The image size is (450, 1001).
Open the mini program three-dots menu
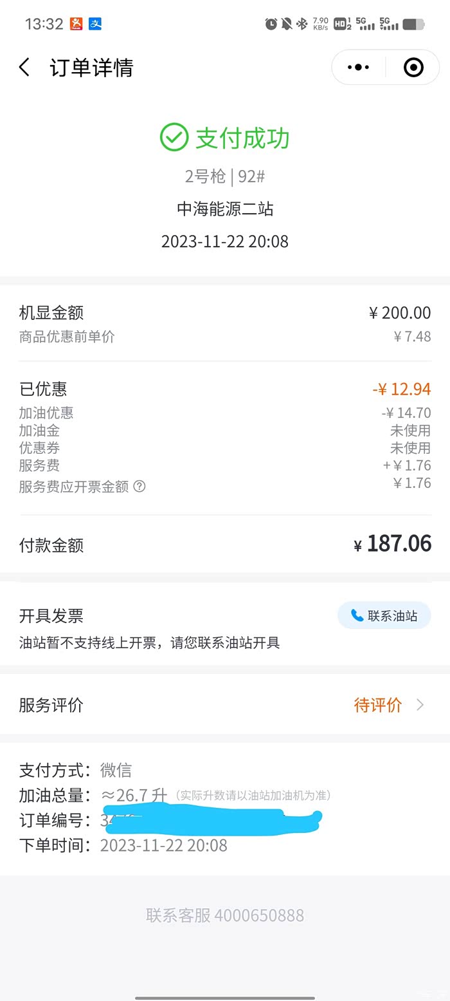tap(358, 68)
